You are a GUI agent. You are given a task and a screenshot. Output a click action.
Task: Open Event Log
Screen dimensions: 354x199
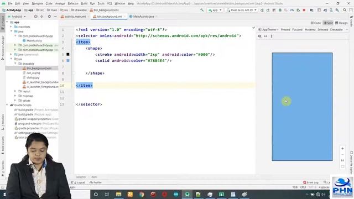tap(311, 182)
